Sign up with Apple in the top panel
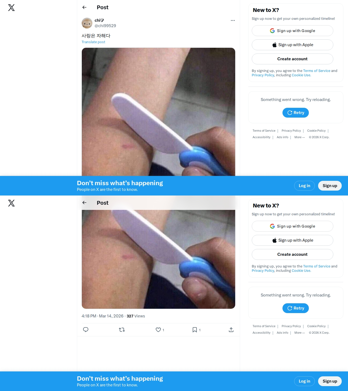 click(293, 45)
